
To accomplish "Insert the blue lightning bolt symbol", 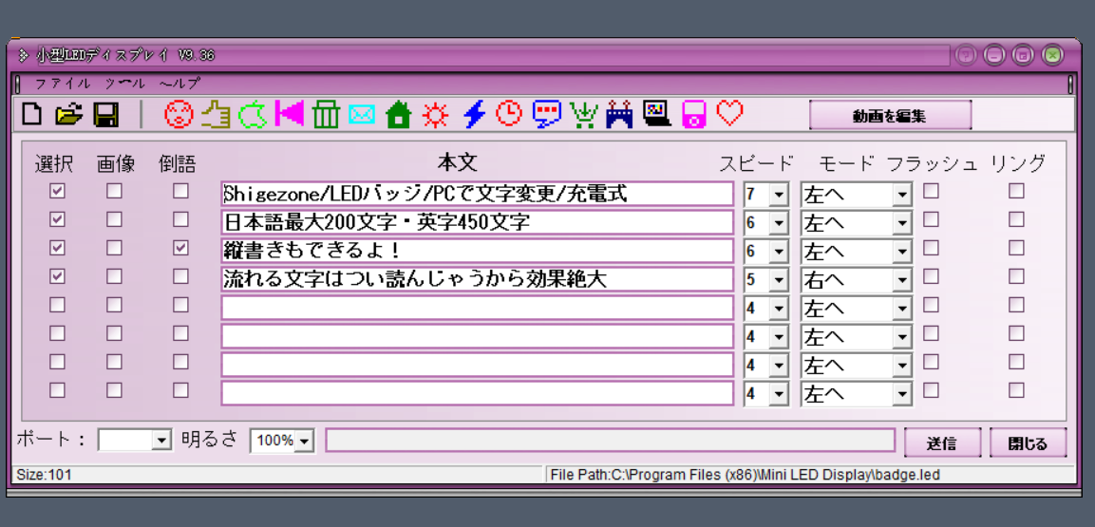I will click(x=474, y=114).
